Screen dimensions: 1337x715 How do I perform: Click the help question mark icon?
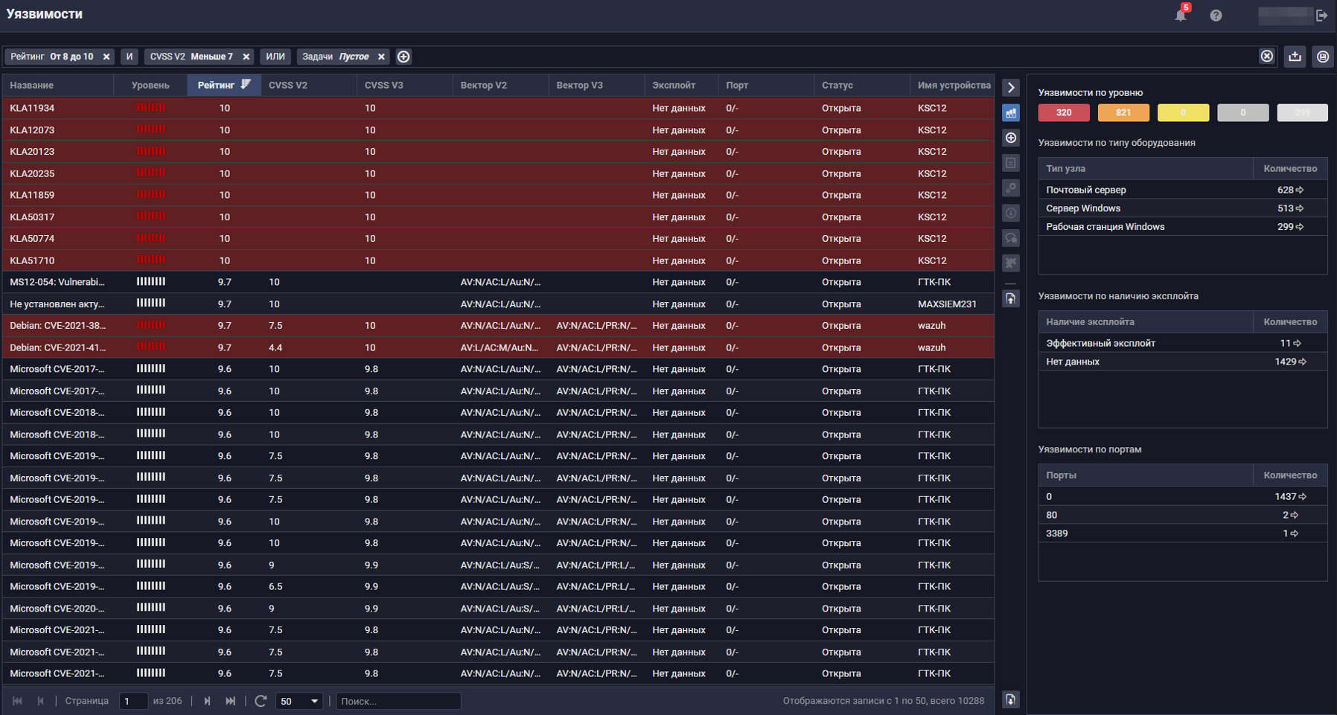(1216, 16)
